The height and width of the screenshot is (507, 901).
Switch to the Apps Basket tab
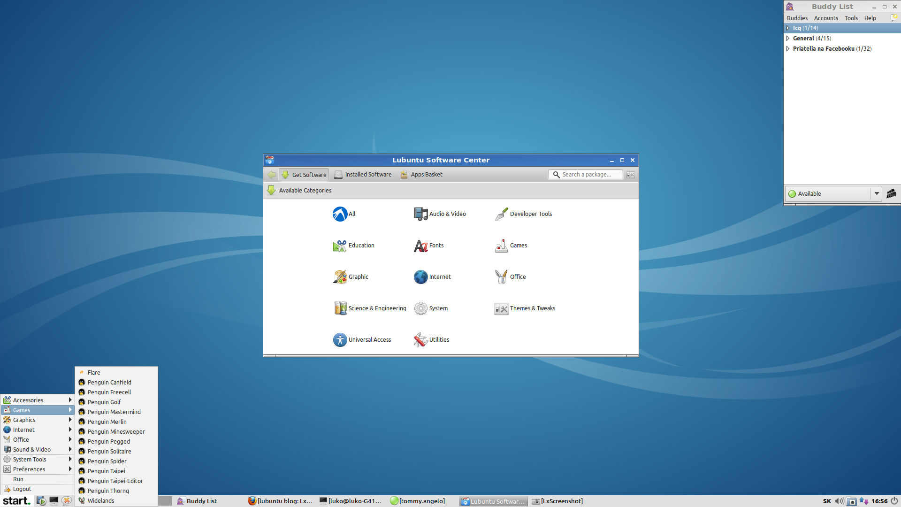tap(421, 175)
